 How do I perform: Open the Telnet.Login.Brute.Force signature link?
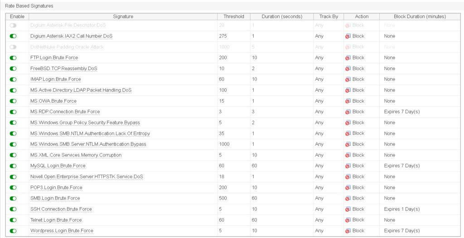pyautogui.click(x=56, y=220)
